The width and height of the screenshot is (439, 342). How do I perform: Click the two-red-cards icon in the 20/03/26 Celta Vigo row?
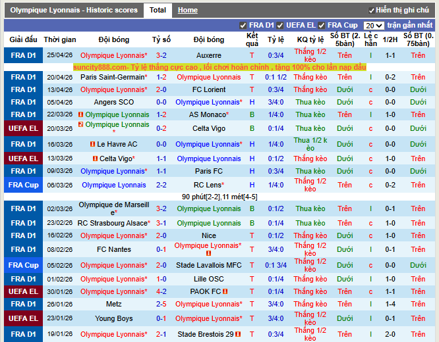(81, 124)
